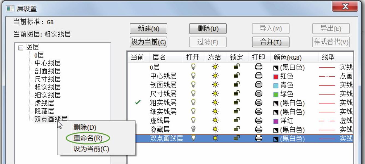Click the printer icon for 细实线层

click(259, 112)
